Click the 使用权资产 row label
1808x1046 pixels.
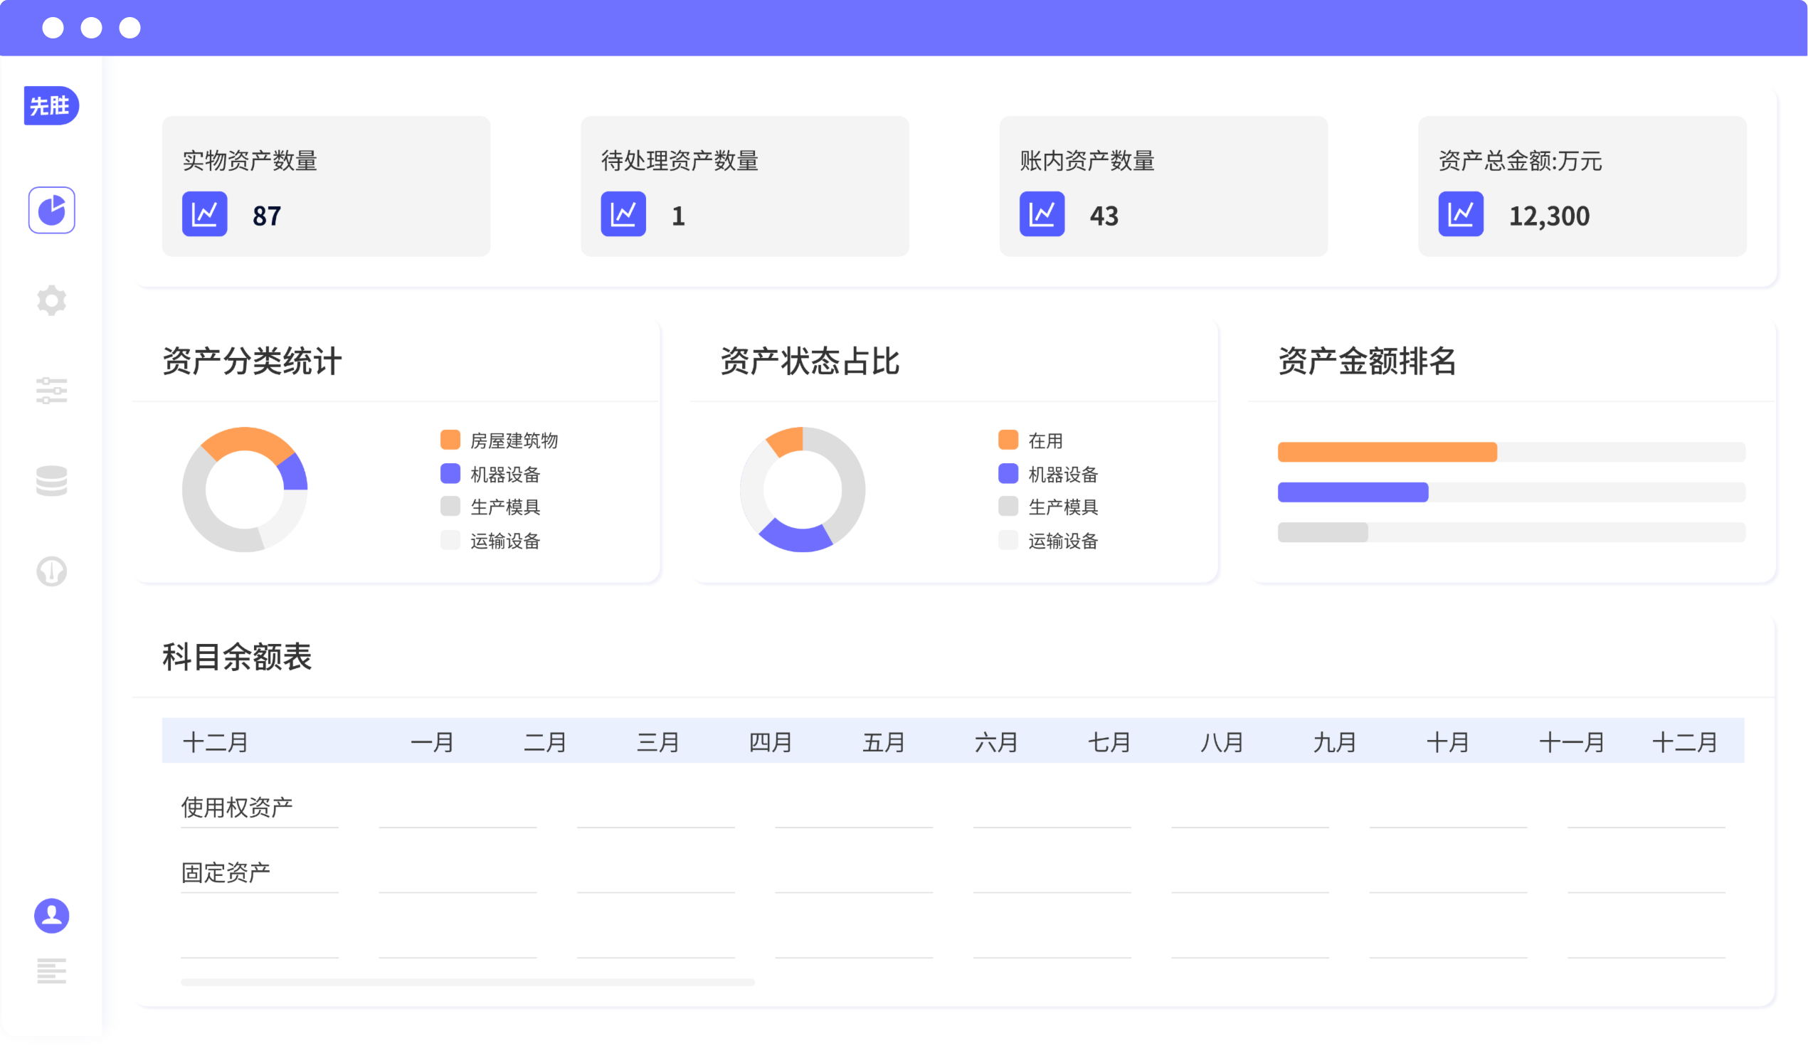[237, 807]
